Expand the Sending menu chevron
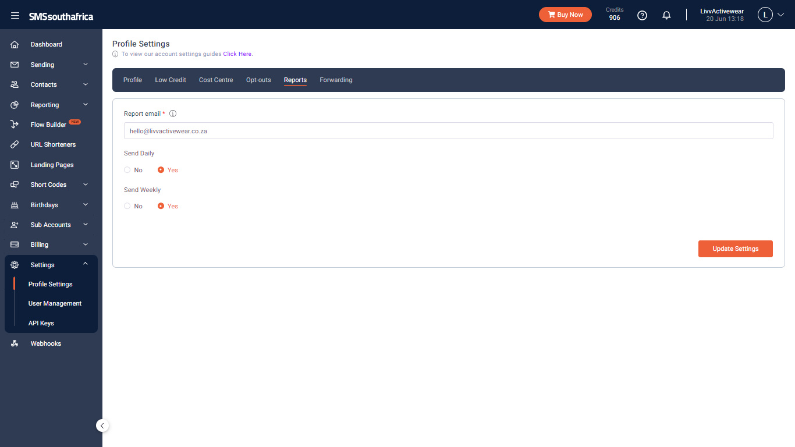The width and height of the screenshot is (795, 447). point(86,65)
